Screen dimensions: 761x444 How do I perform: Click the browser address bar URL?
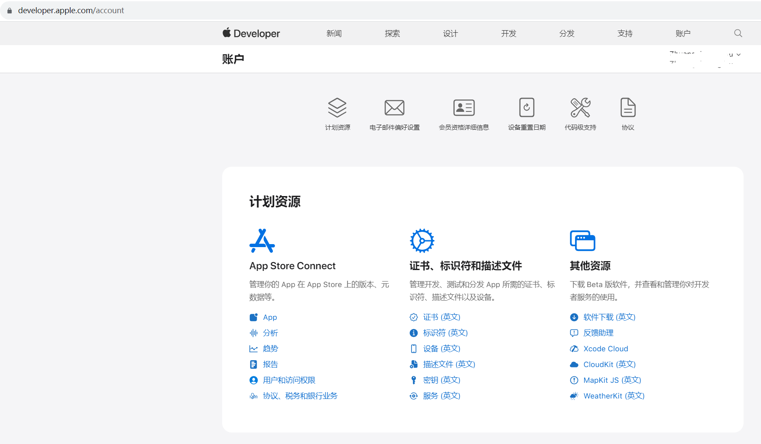coord(71,10)
